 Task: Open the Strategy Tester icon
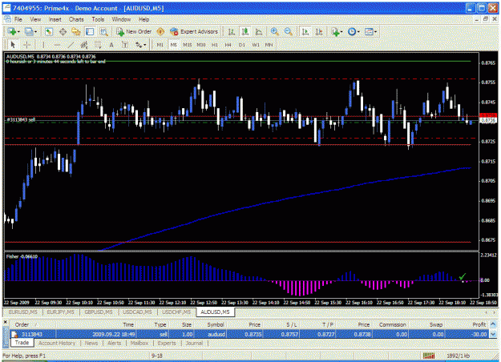pos(103,31)
